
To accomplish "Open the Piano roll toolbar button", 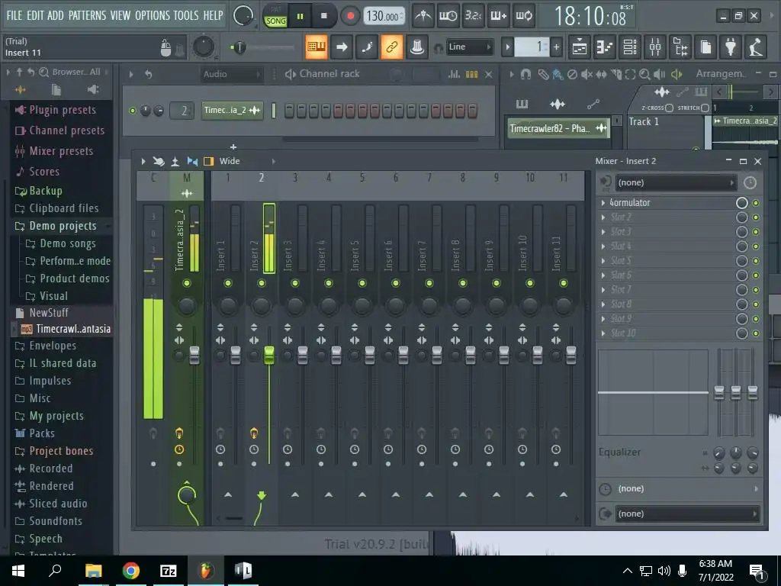I will (x=605, y=47).
